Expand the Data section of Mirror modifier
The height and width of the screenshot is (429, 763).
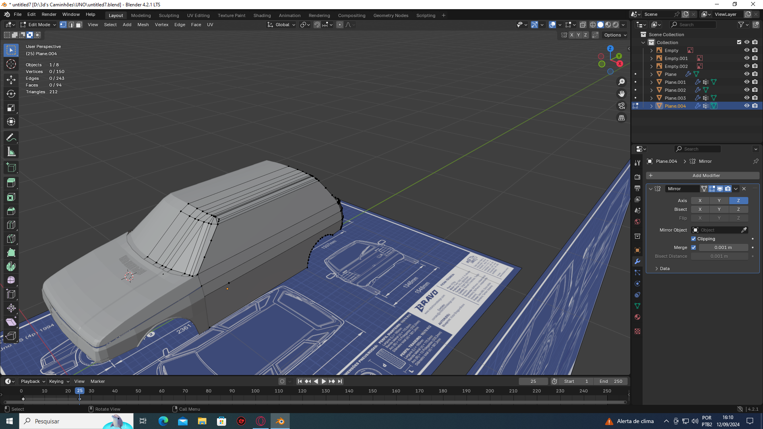[x=664, y=269]
